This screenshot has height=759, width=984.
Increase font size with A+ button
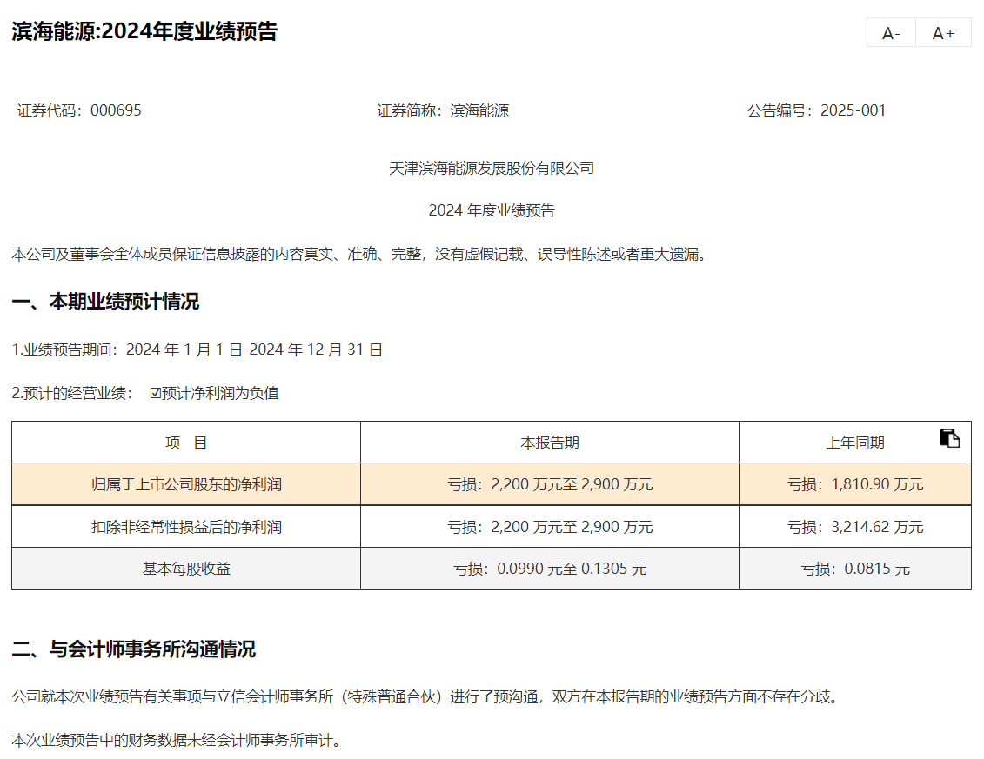pyautogui.click(x=943, y=33)
